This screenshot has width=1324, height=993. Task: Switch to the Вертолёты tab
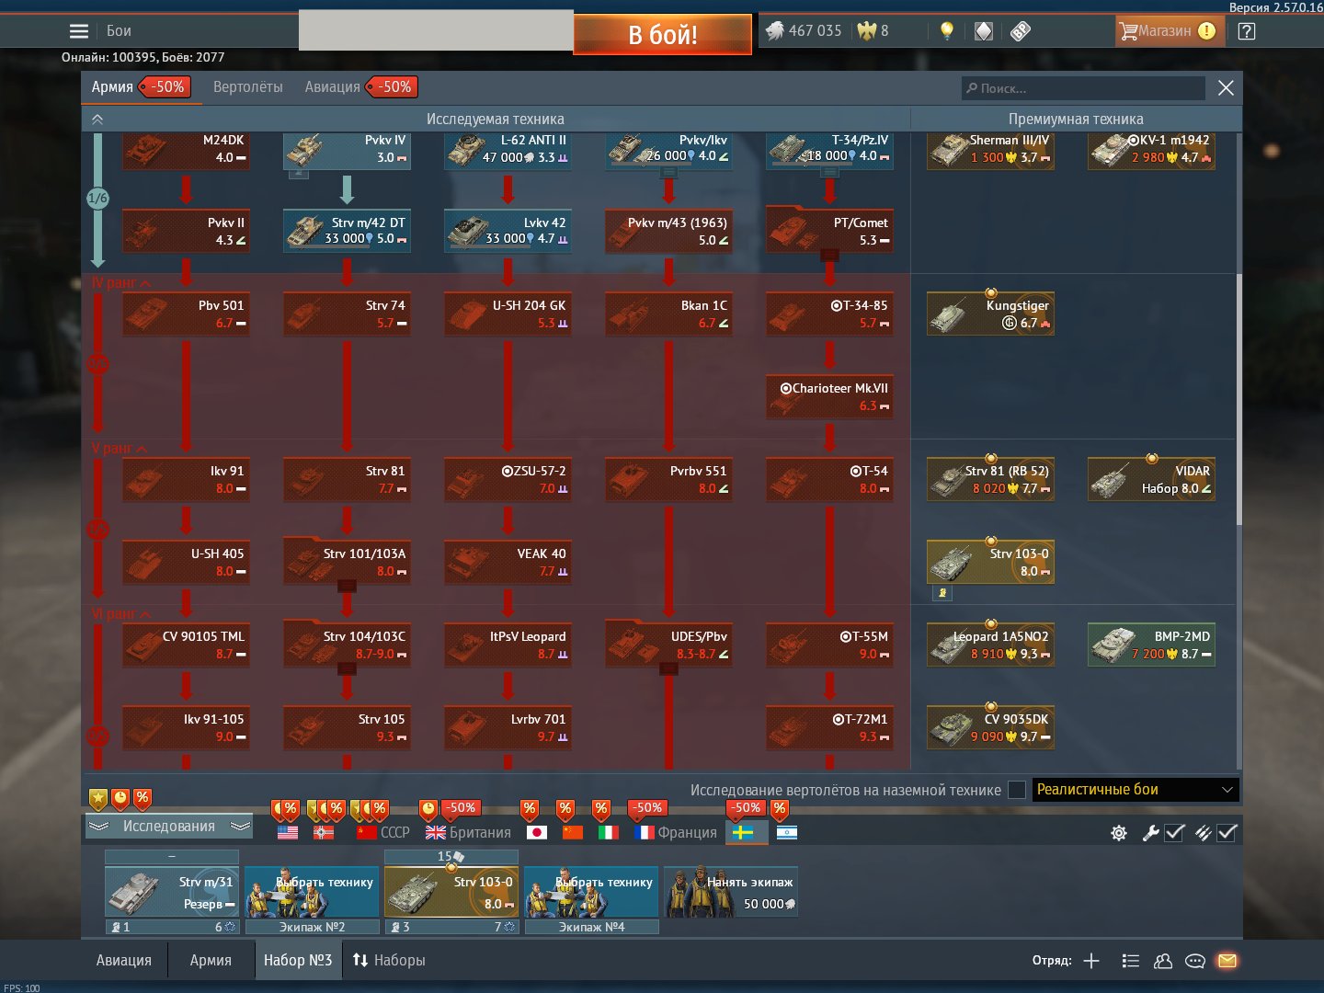(x=248, y=87)
